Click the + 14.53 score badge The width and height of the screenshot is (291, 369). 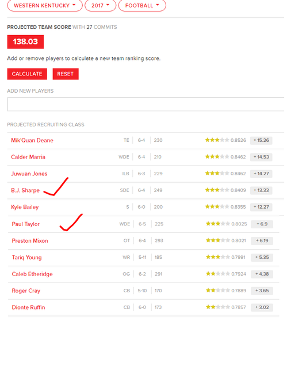261,157
